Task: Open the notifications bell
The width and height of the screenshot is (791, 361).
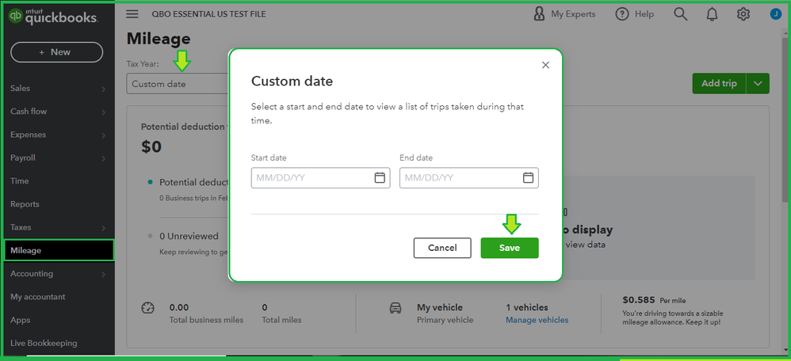Action: pos(712,13)
